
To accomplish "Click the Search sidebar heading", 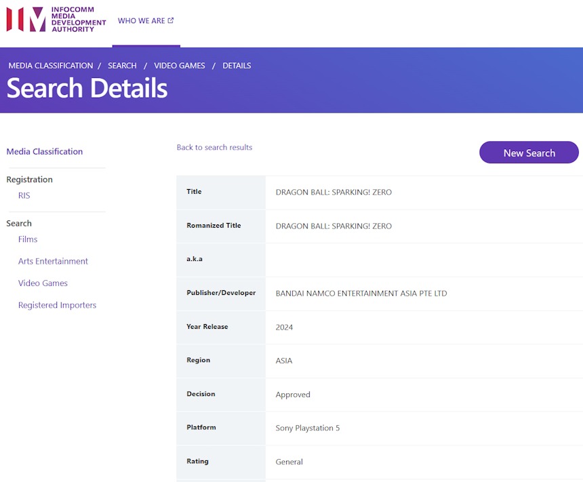I will click(19, 223).
